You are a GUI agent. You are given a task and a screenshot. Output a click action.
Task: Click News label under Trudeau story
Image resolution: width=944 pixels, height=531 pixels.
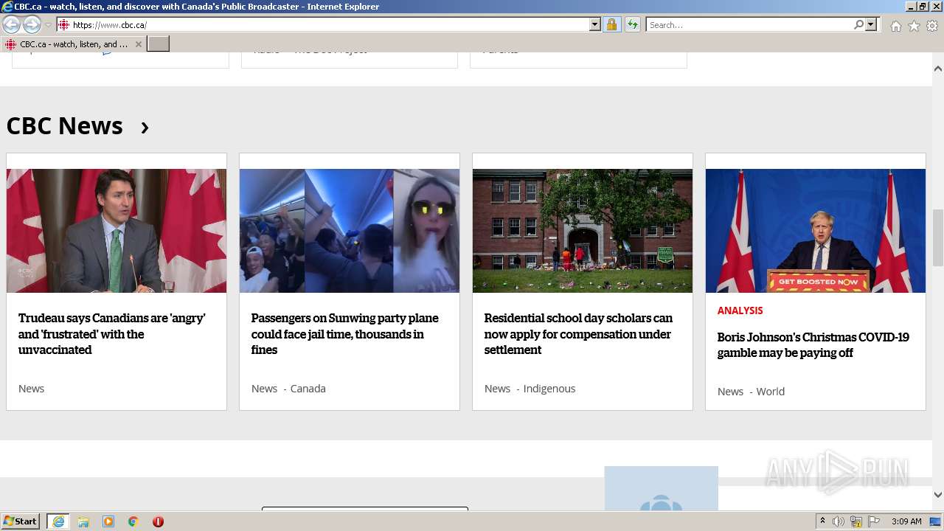(31, 389)
